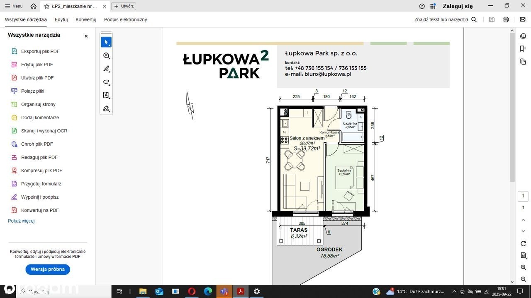
Task: Zoom in with the magnifier plus icon
Action: [x=523, y=267]
